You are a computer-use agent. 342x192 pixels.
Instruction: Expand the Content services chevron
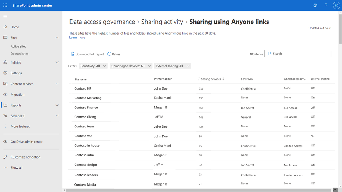[x=57, y=84]
